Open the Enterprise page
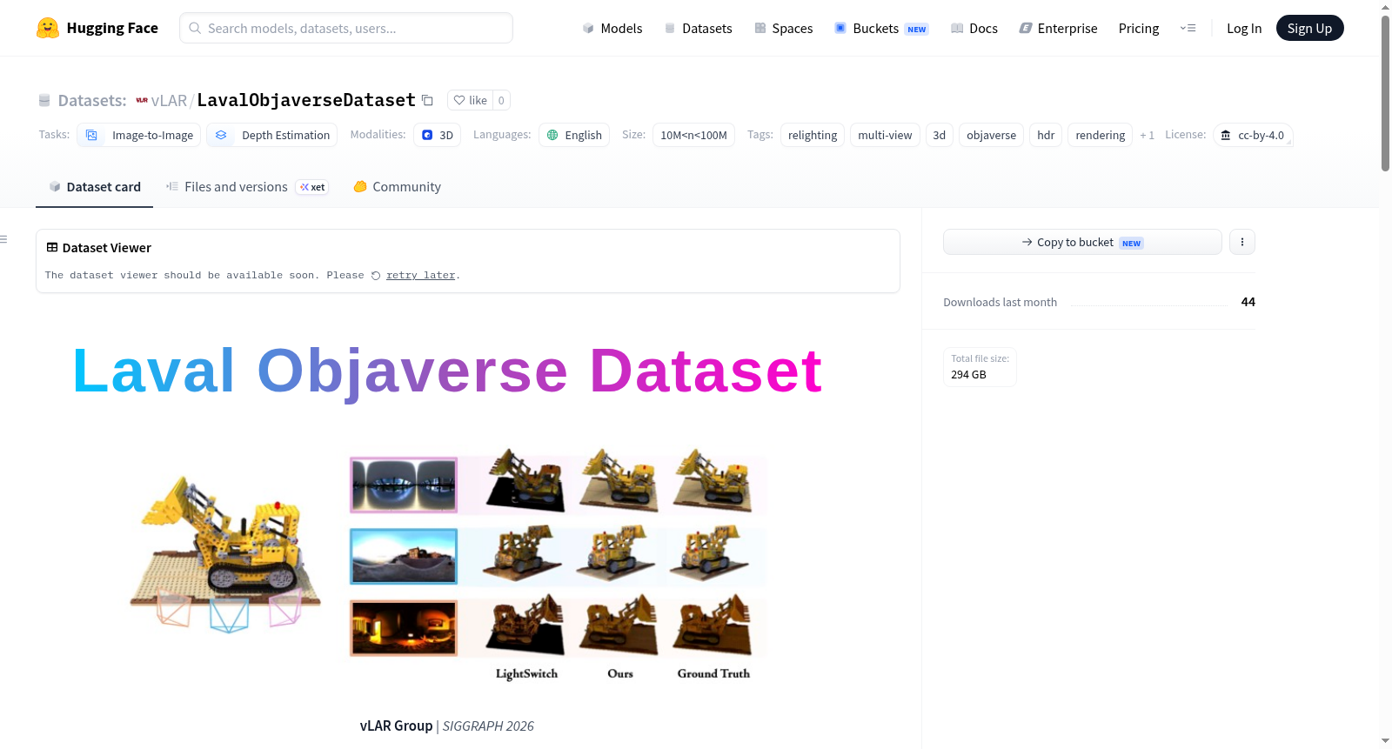Viewport: 1392px width, 749px height. [1058, 28]
